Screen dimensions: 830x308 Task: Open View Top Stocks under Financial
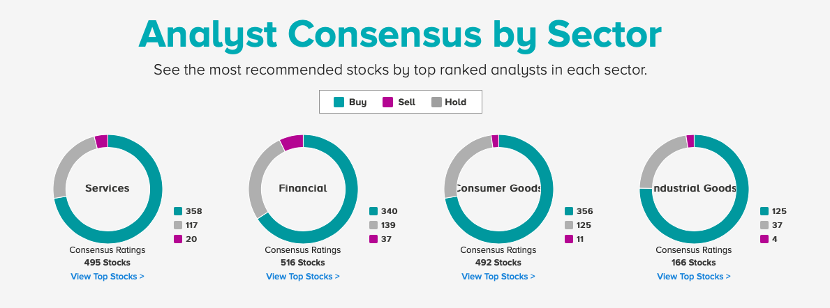click(x=303, y=277)
